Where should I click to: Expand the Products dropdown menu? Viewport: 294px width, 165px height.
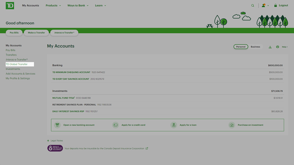53,5
